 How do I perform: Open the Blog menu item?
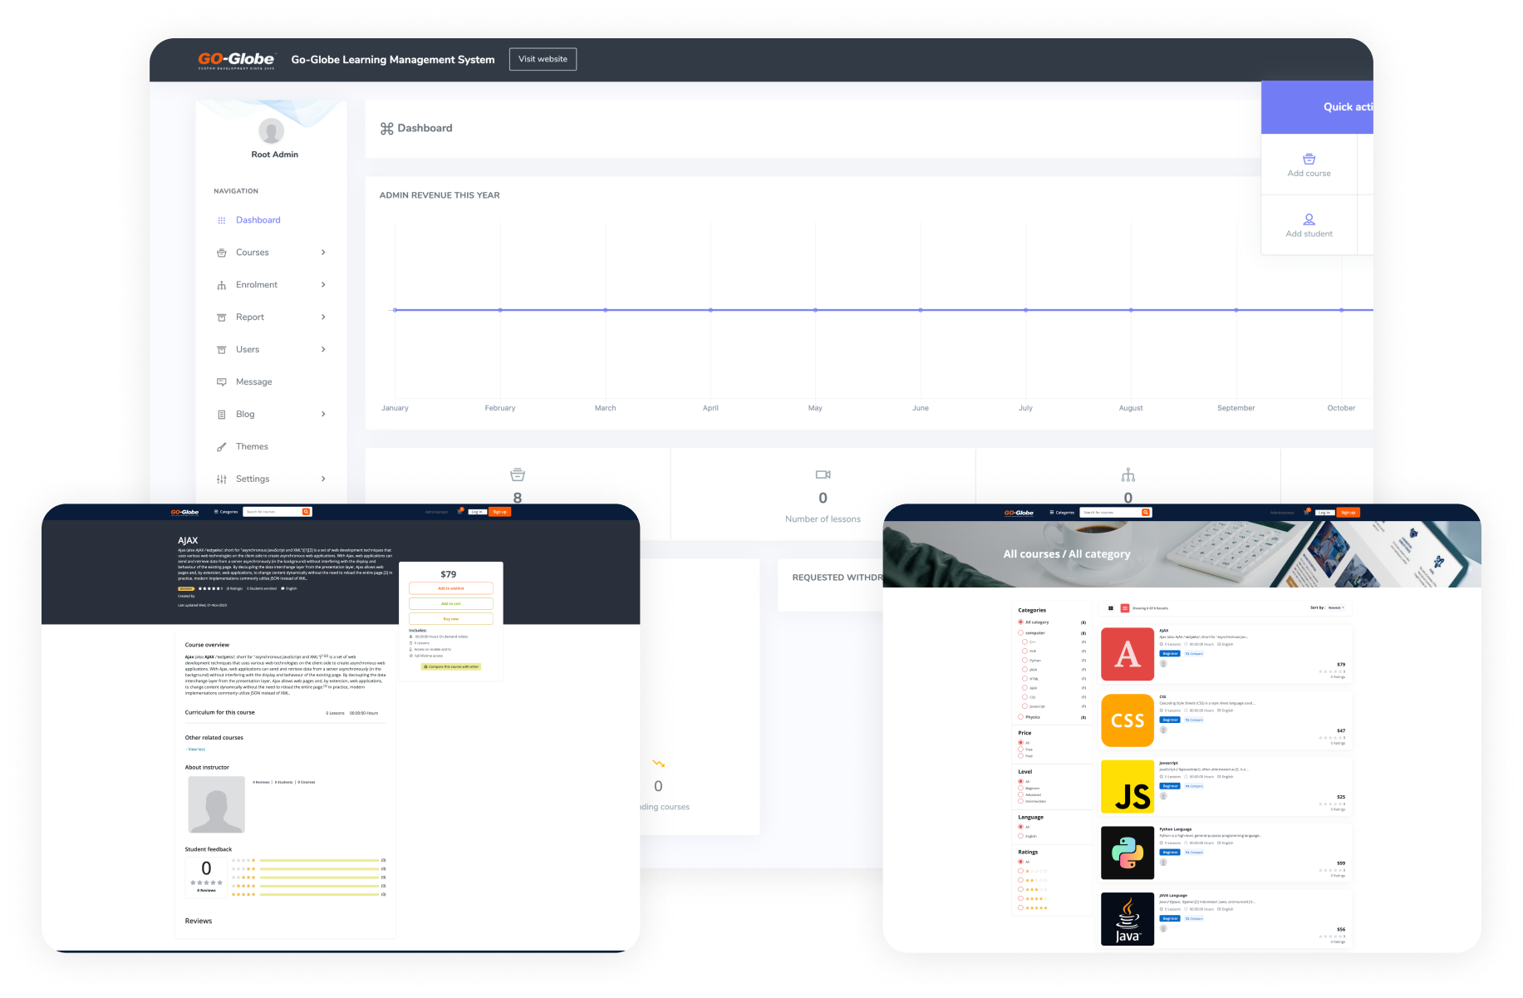pyautogui.click(x=245, y=415)
